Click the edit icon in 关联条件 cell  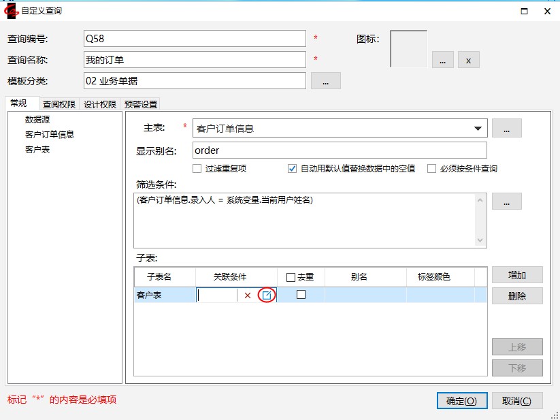[x=267, y=295]
